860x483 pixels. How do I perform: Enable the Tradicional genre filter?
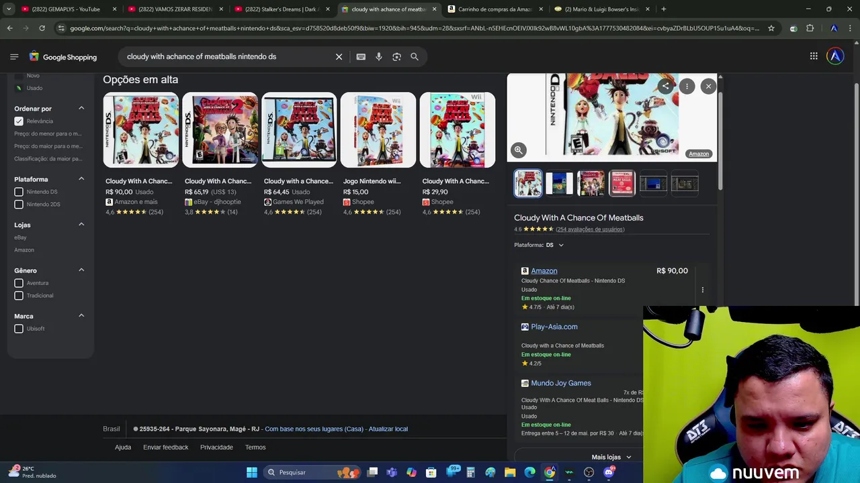click(x=19, y=296)
